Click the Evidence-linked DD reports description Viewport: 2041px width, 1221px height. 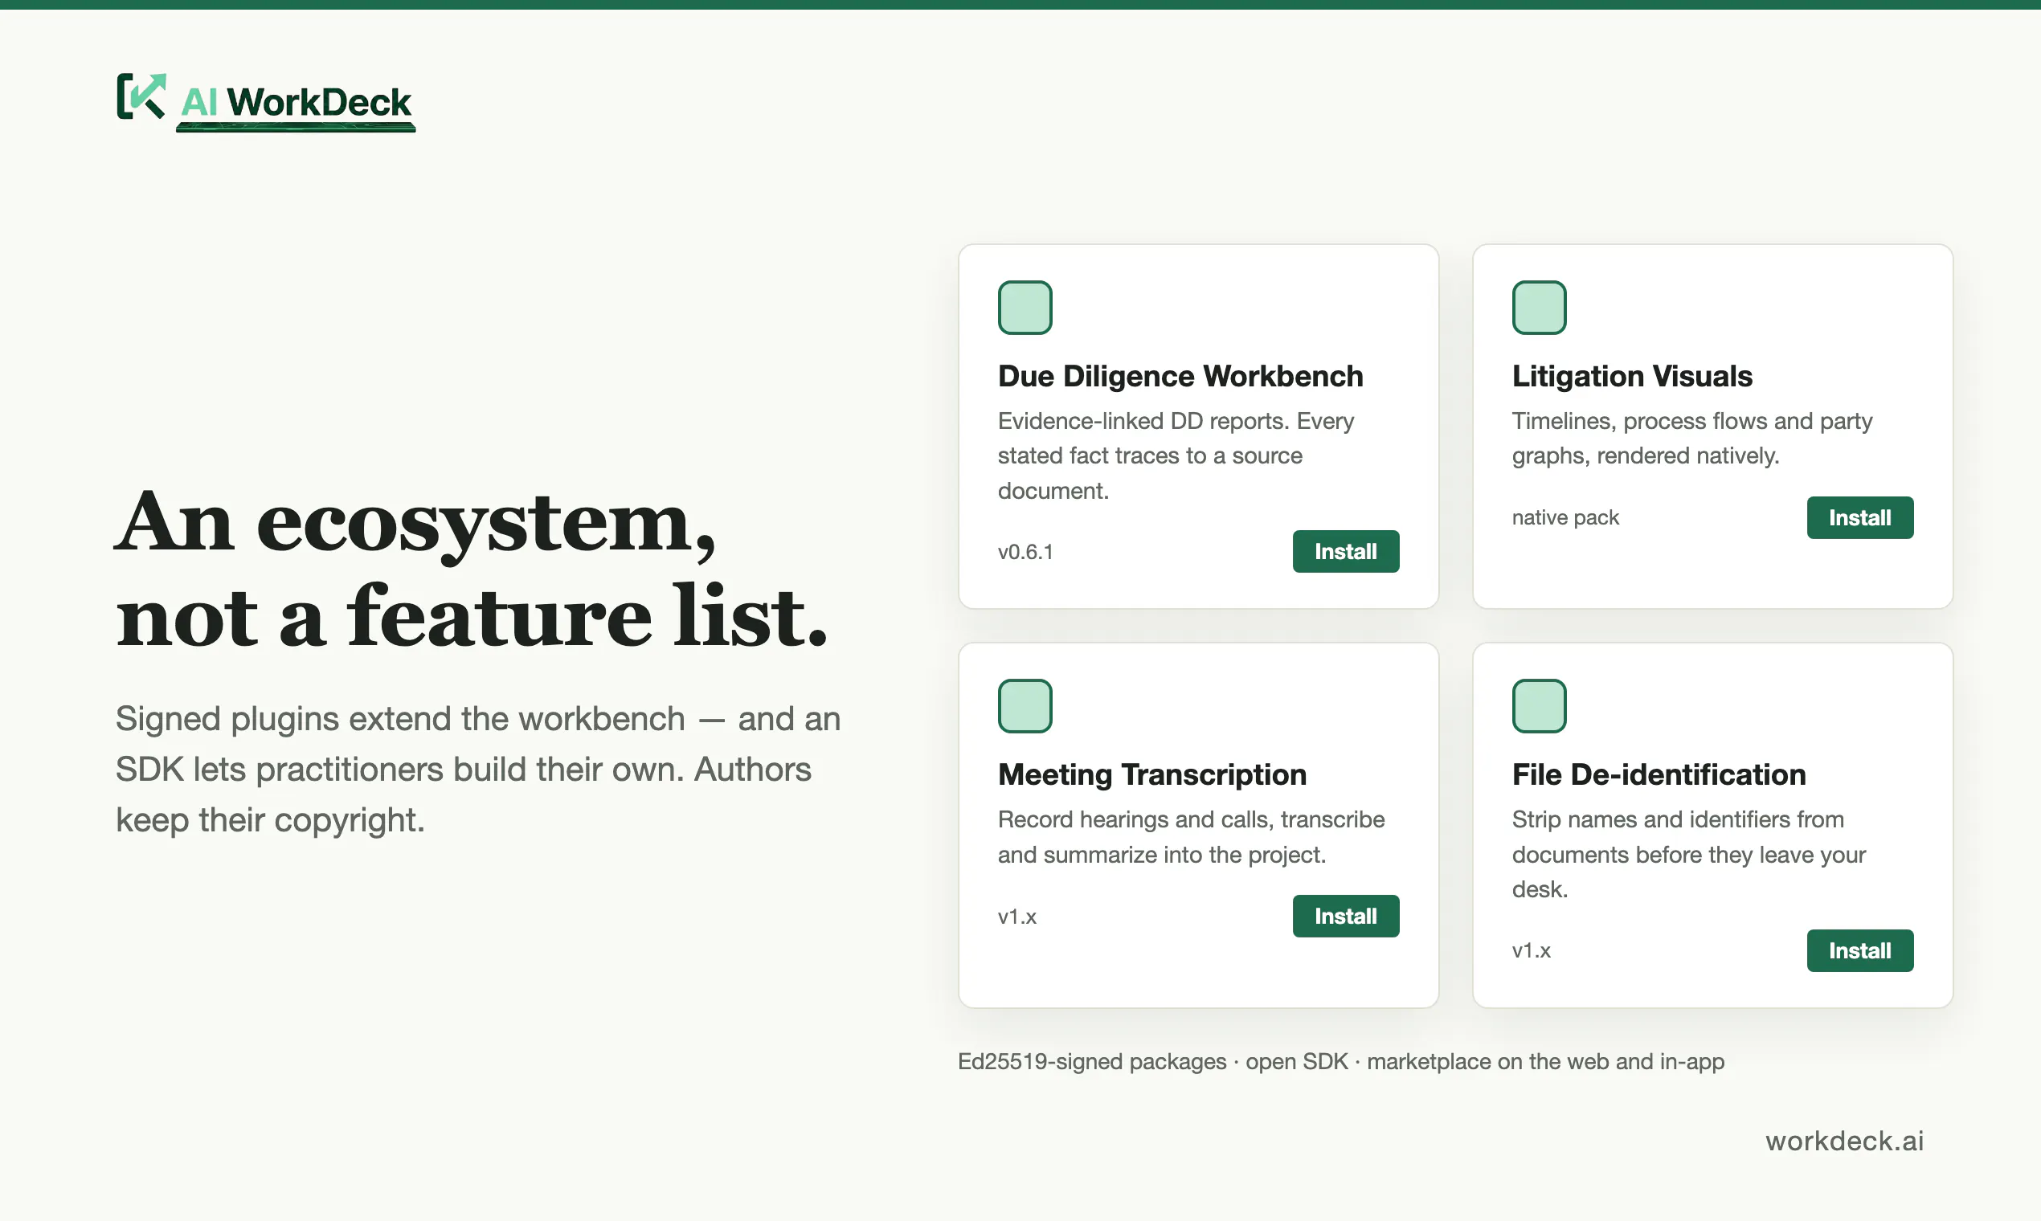tap(1176, 455)
